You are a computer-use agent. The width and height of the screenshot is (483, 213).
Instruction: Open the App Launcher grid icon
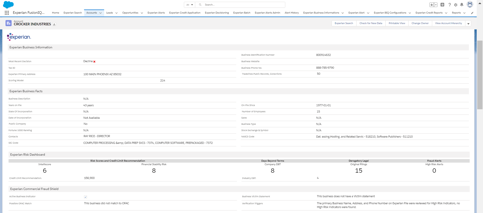point(7,13)
